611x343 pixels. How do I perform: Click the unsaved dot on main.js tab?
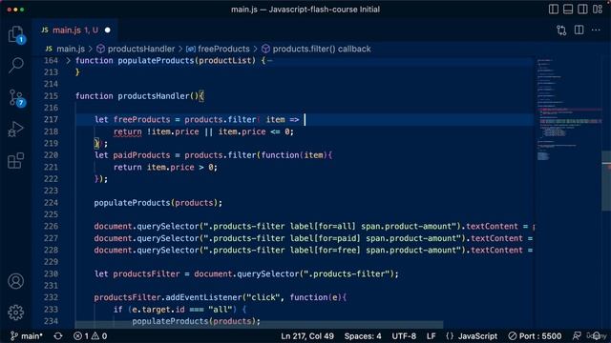tap(108, 30)
